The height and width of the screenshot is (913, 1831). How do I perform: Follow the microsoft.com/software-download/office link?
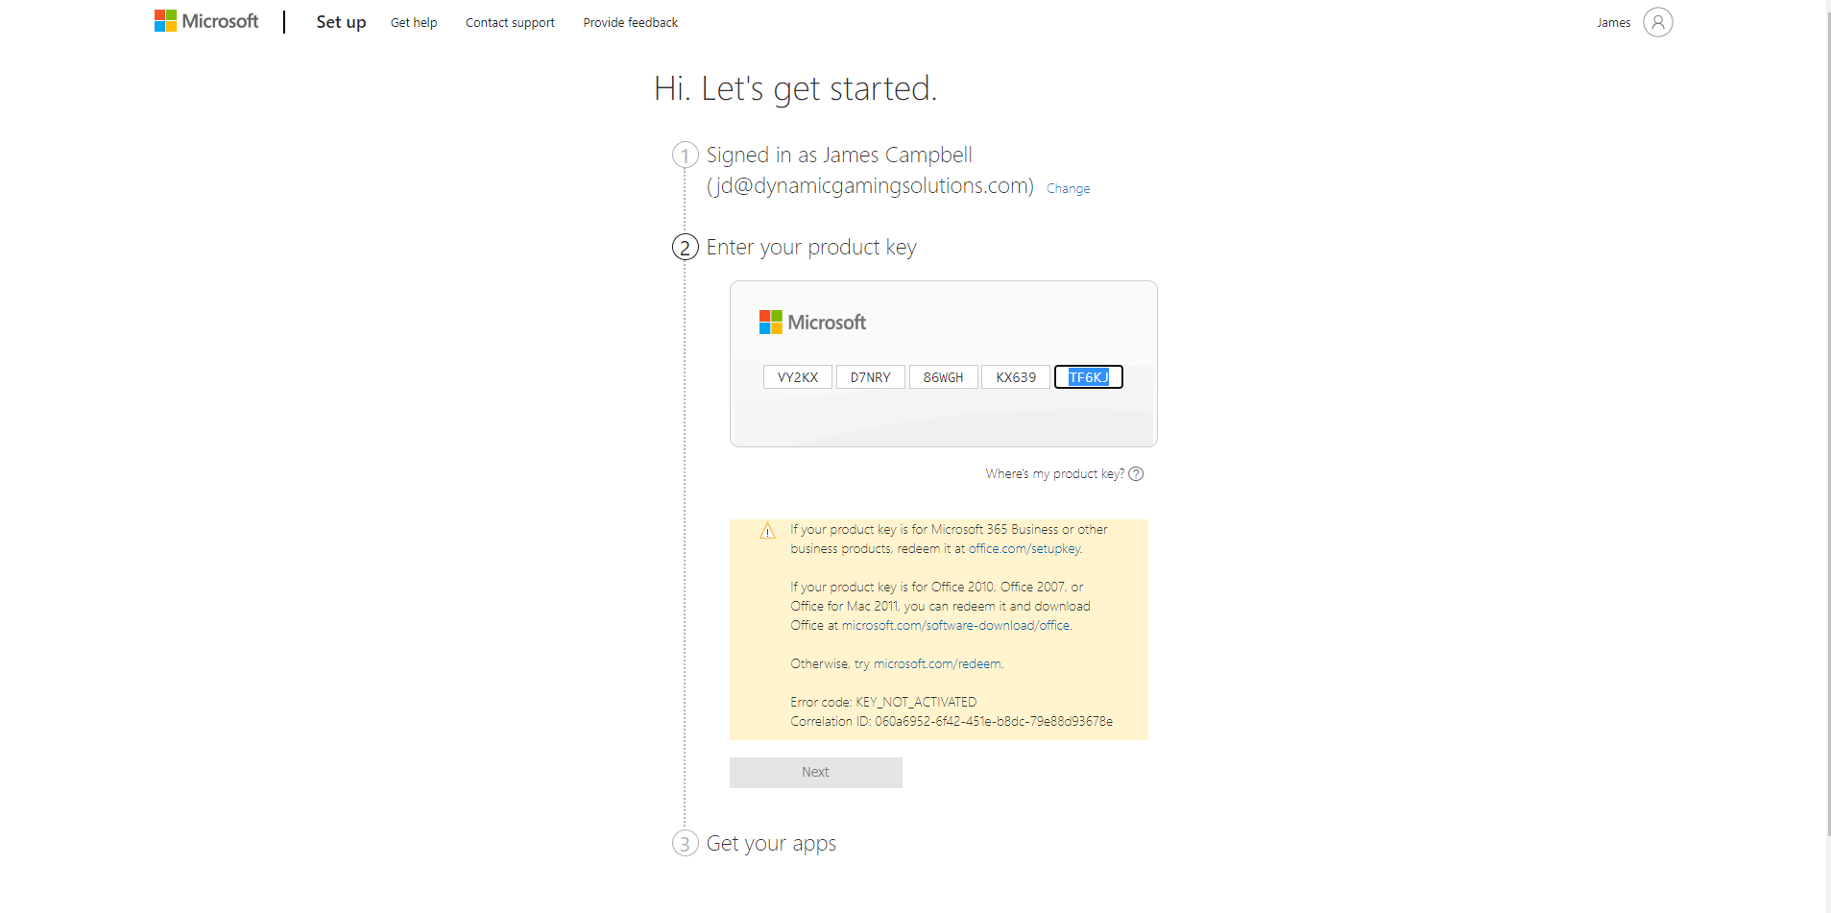coord(955,626)
